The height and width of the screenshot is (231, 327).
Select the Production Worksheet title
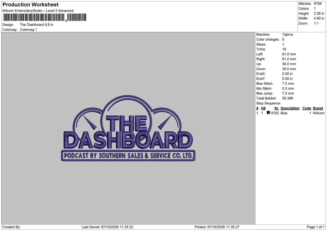31,5
